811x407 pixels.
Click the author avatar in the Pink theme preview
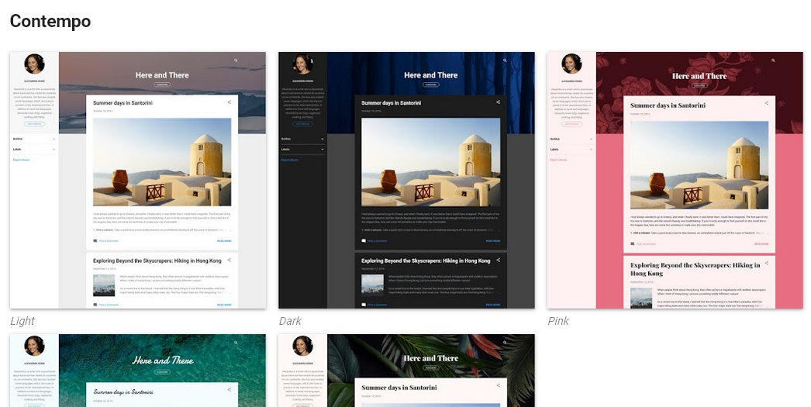[571, 64]
